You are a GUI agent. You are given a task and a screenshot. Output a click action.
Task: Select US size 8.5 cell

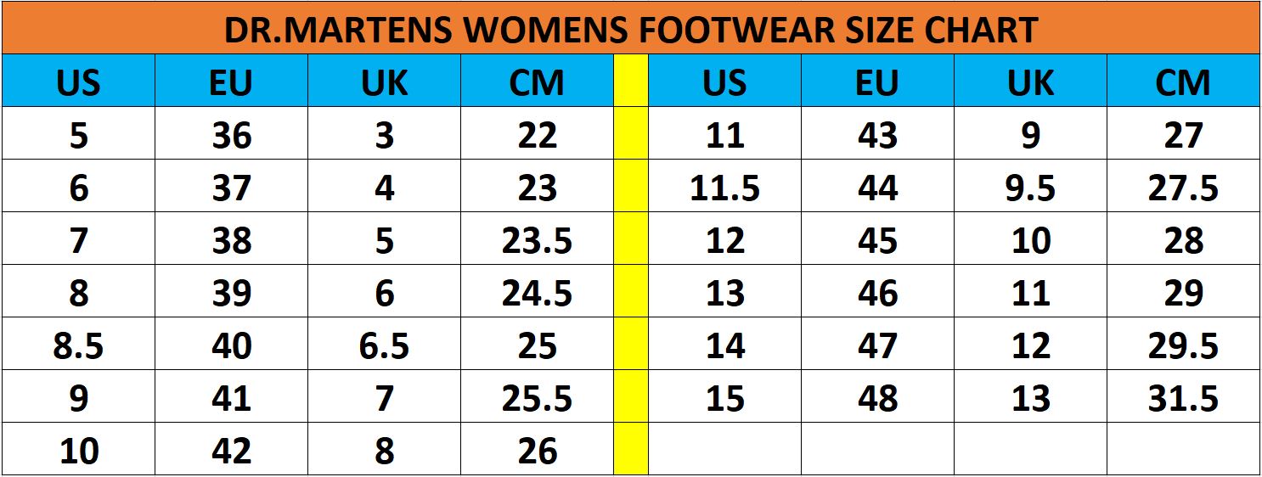coord(78,345)
